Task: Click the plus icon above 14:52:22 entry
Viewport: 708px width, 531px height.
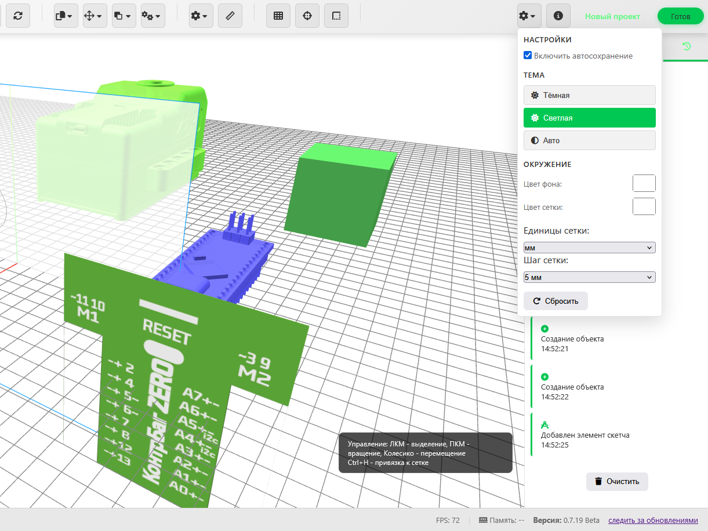Action: [544, 377]
